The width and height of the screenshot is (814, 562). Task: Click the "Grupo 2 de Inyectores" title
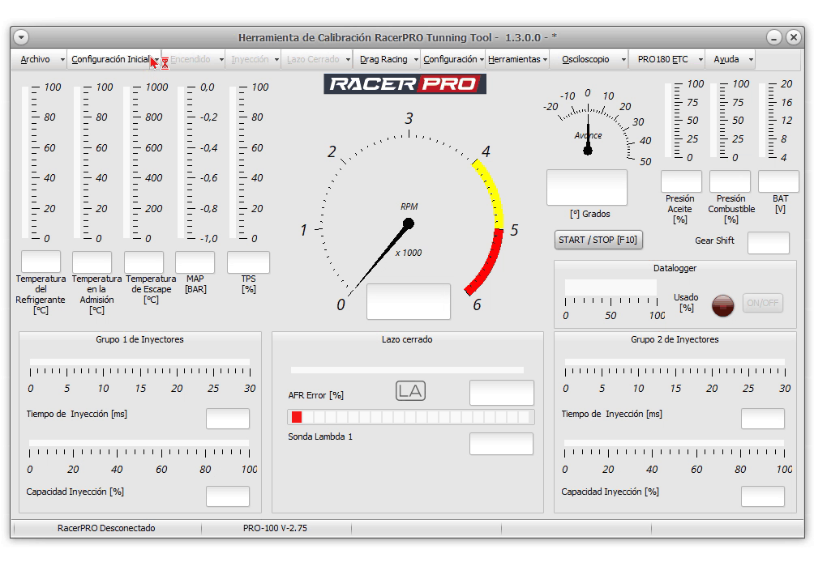(675, 339)
